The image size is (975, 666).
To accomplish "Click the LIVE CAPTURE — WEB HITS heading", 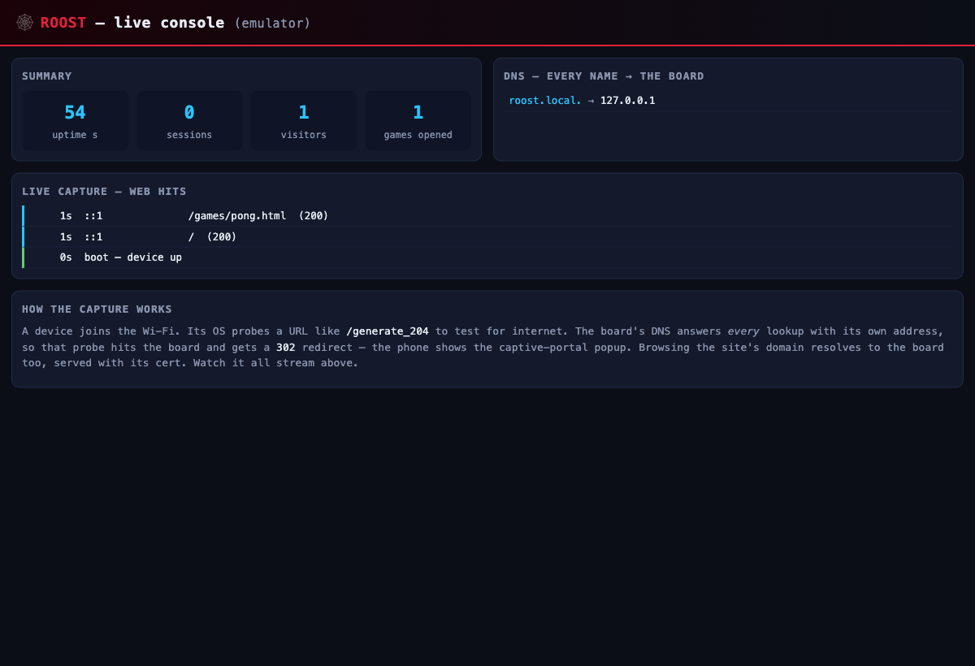I will 104,192.
